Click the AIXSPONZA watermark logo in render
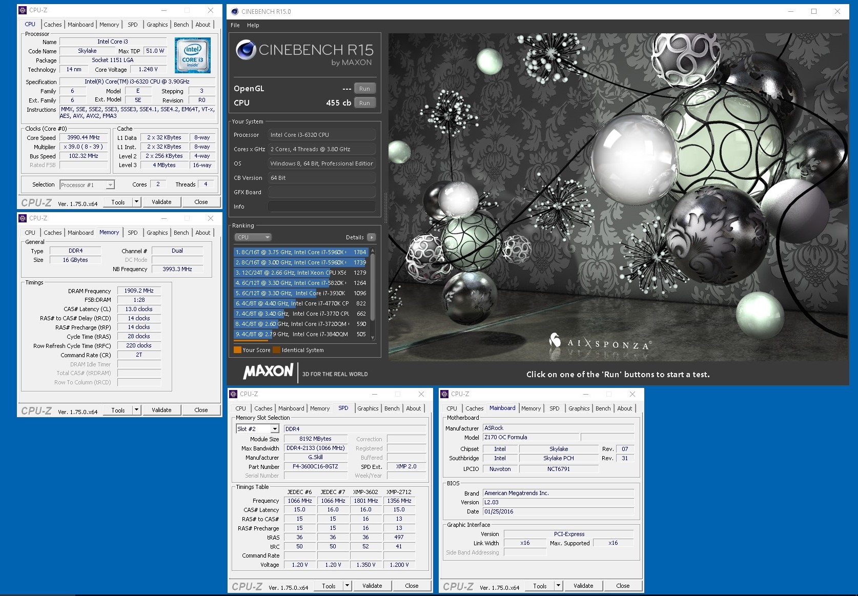The image size is (858, 596). tap(600, 342)
